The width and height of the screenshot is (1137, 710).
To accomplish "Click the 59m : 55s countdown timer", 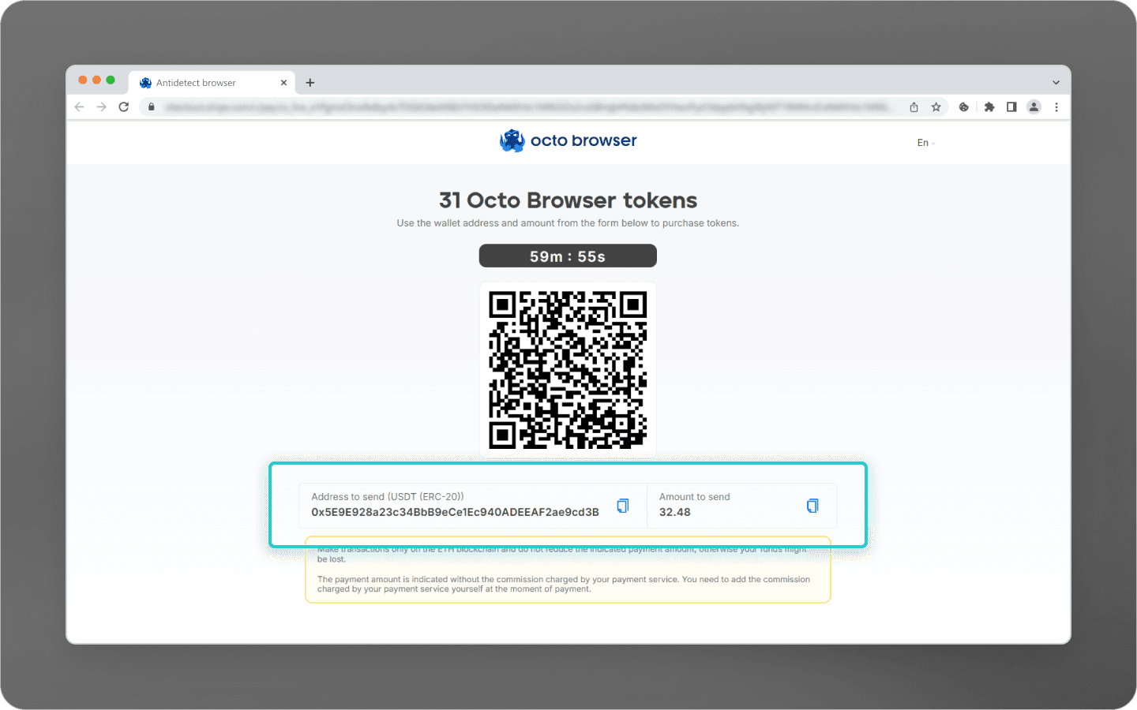I will coord(568,256).
